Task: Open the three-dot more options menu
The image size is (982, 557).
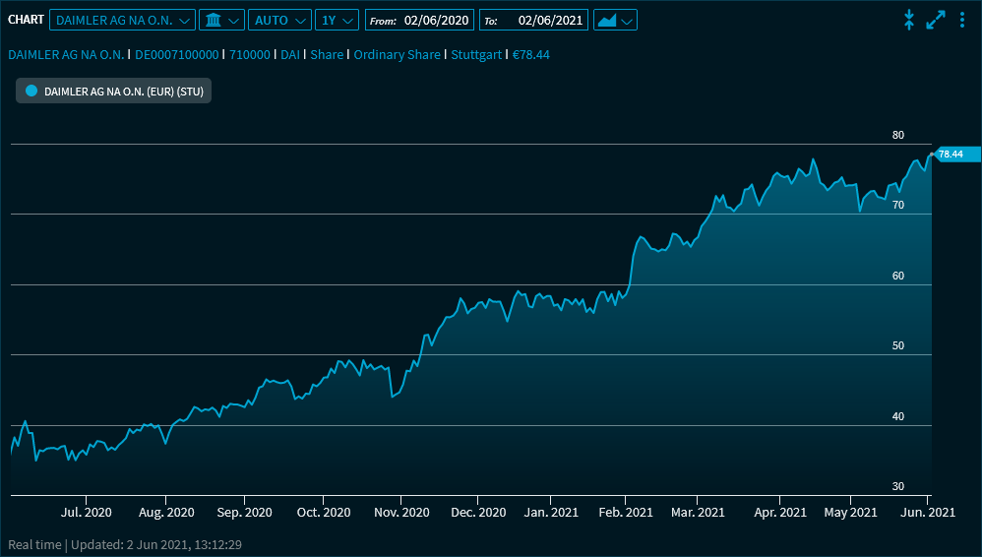Action: click(962, 20)
